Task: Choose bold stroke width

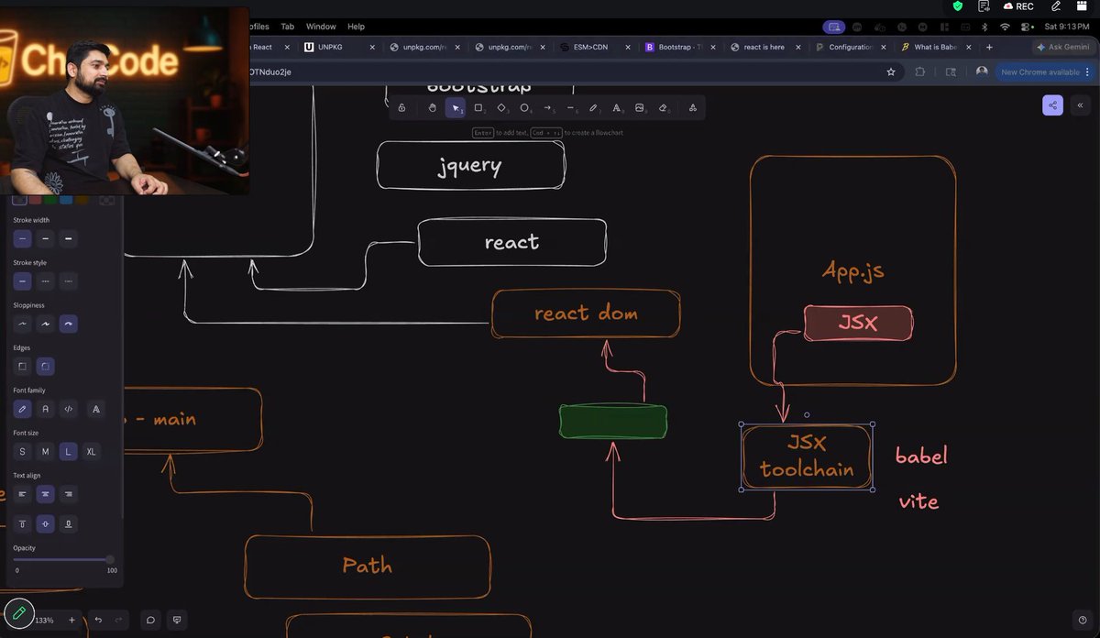Action: pos(46,238)
